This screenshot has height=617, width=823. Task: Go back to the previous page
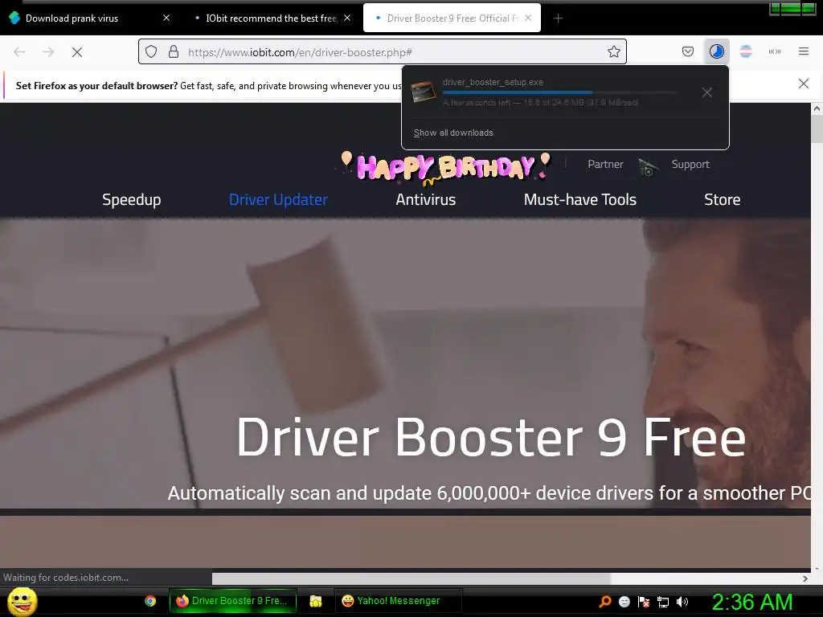19,52
